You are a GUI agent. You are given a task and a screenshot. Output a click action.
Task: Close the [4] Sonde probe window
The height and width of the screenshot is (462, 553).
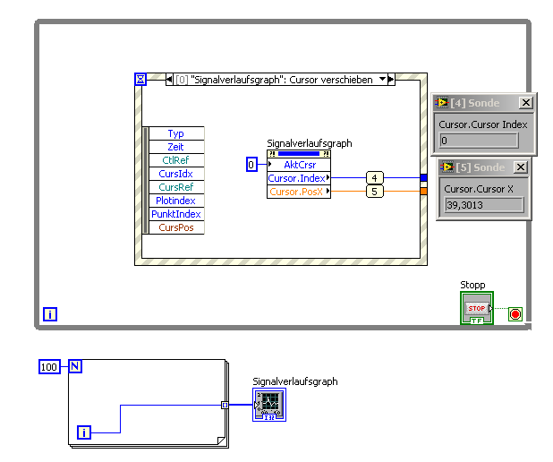(x=526, y=103)
